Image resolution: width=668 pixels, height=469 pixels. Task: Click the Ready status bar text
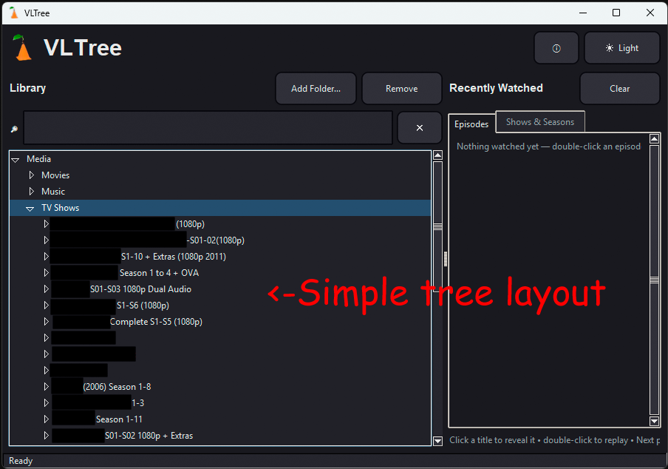(21, 461)
